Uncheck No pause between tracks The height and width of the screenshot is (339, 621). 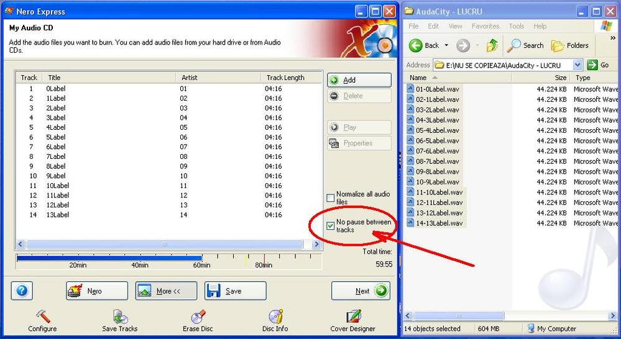click(x=330, y=226)
